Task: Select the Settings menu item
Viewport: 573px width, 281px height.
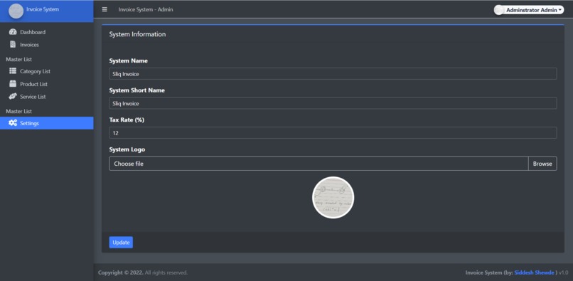Action: (47, 123)
